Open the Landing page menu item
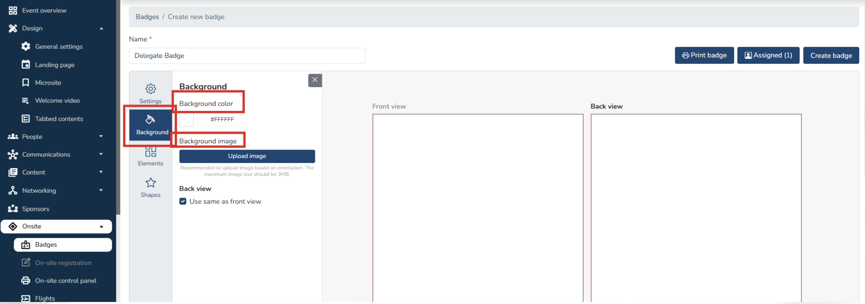The width and height of the screenshot is (865, 304). [55, 65]
